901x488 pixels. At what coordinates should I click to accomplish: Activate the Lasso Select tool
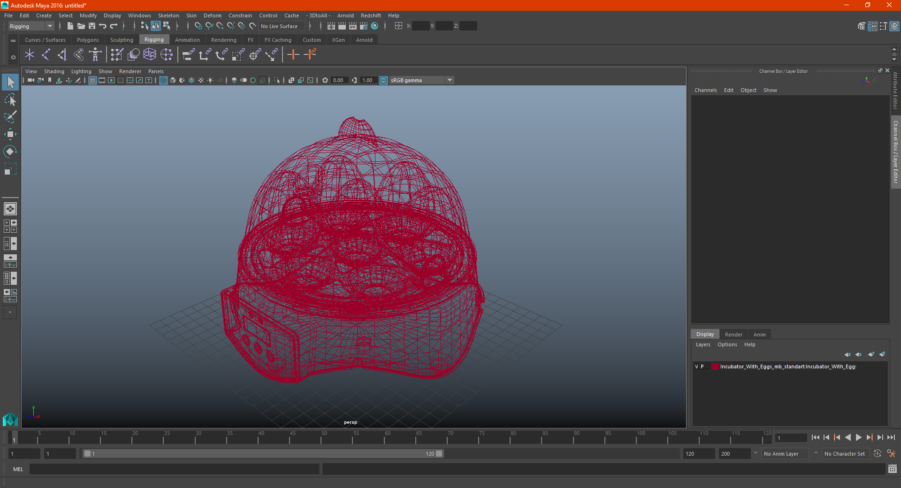point(10,100)
